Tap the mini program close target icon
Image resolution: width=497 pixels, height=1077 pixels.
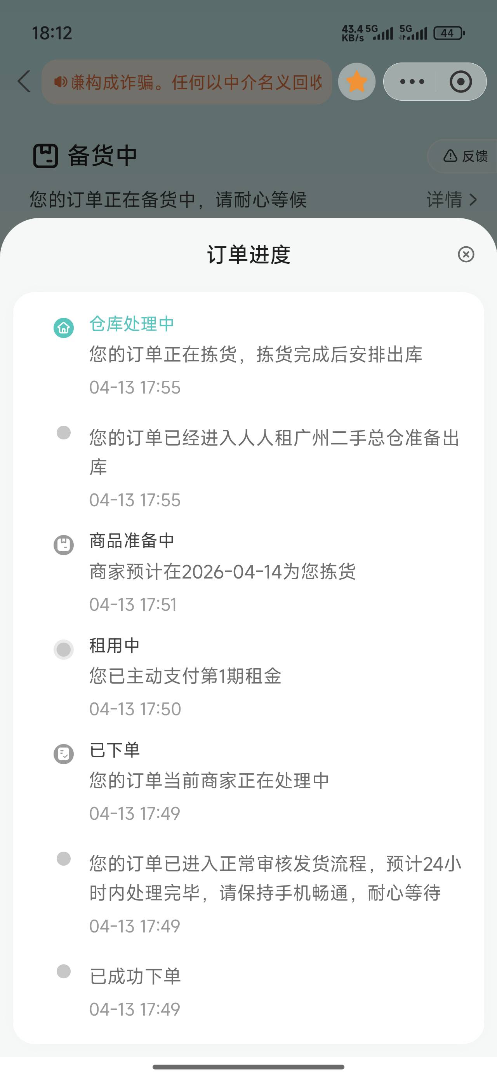coord(461,82)
